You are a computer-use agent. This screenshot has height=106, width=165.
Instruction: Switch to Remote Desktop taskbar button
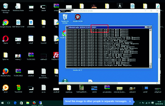click(x=40, y=103)
